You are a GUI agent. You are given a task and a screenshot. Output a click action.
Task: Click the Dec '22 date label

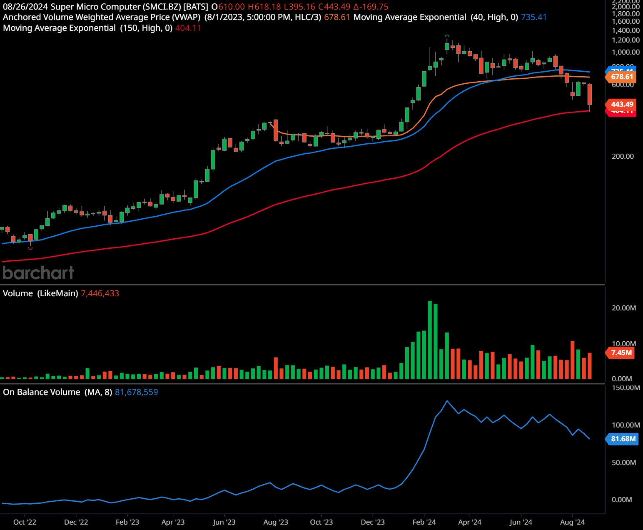pos(76,522)
